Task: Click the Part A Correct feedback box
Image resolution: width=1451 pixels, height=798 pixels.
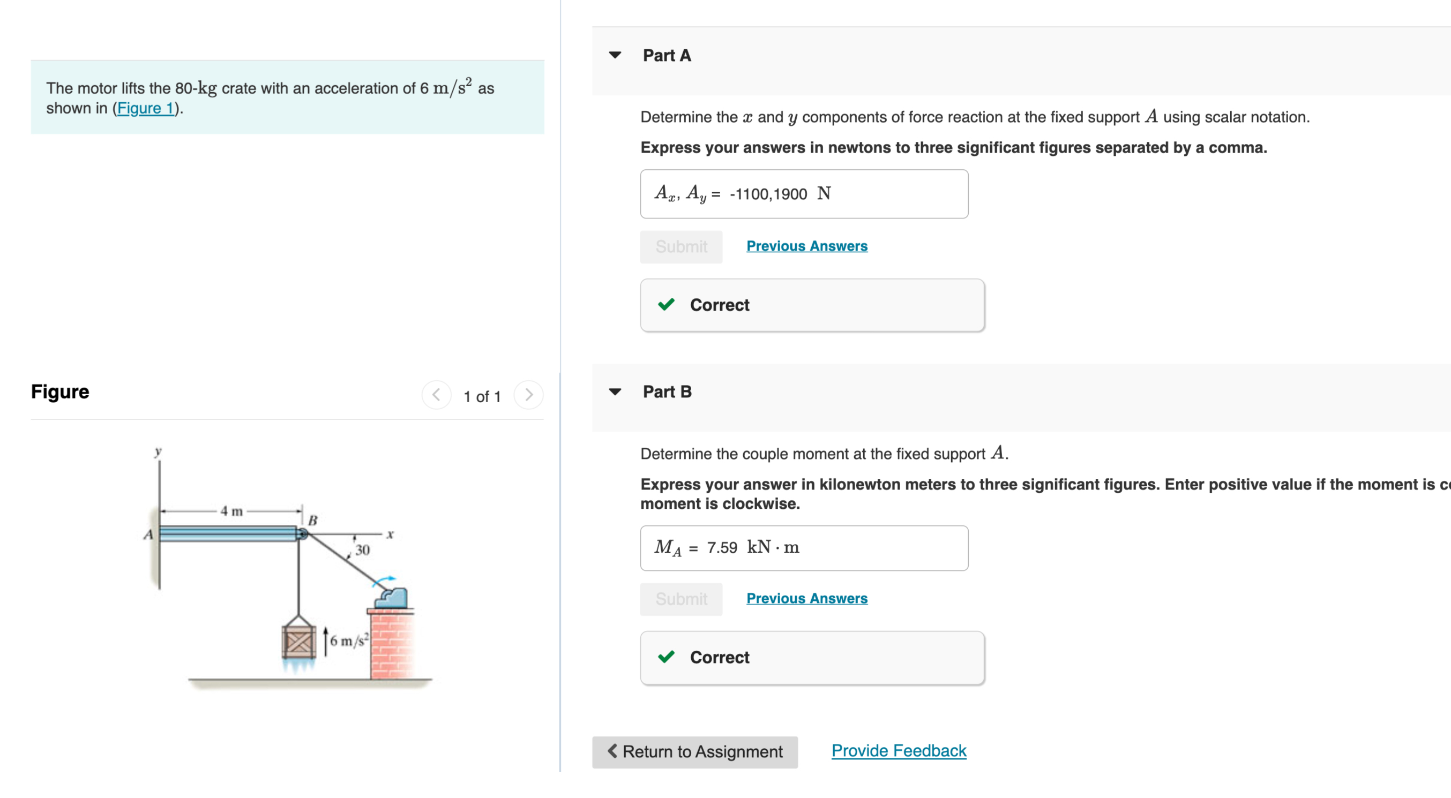Action: (x=812, y=305)
